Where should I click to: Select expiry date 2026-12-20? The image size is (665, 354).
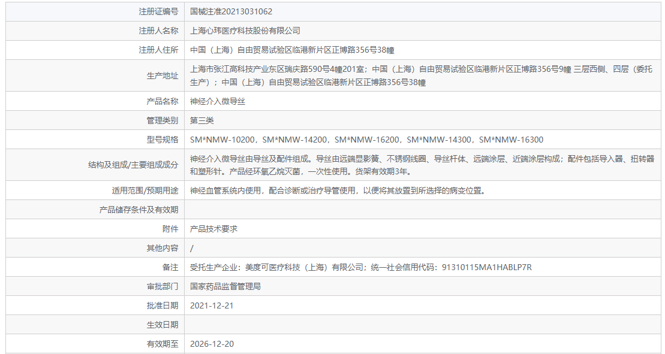212,344
